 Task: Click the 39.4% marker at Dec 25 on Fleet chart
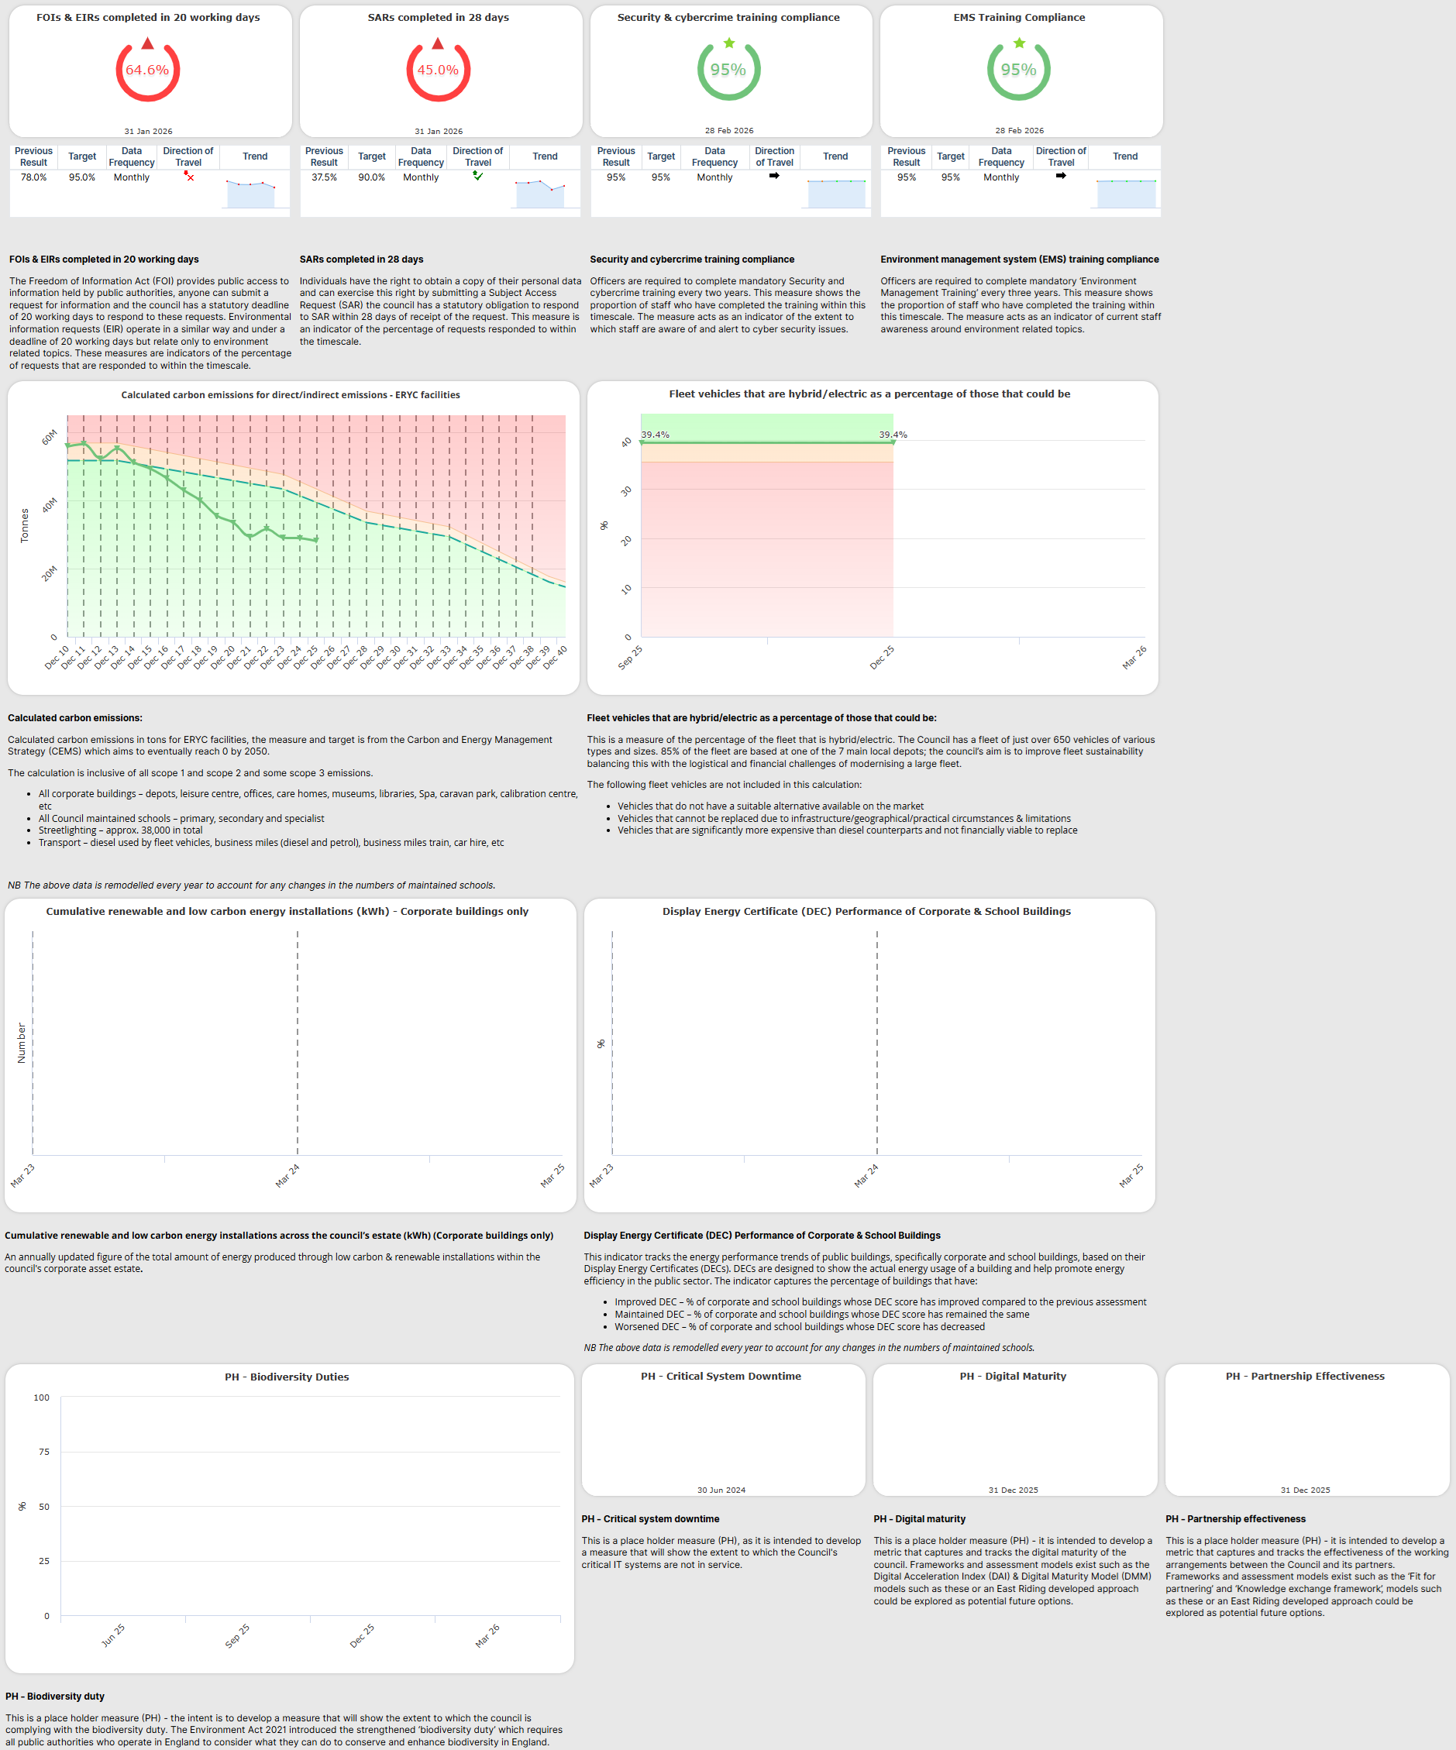coord(893,442)
